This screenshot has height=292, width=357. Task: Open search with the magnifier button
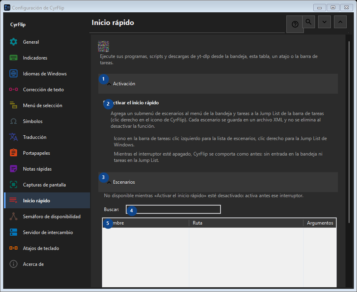point(309,22)
